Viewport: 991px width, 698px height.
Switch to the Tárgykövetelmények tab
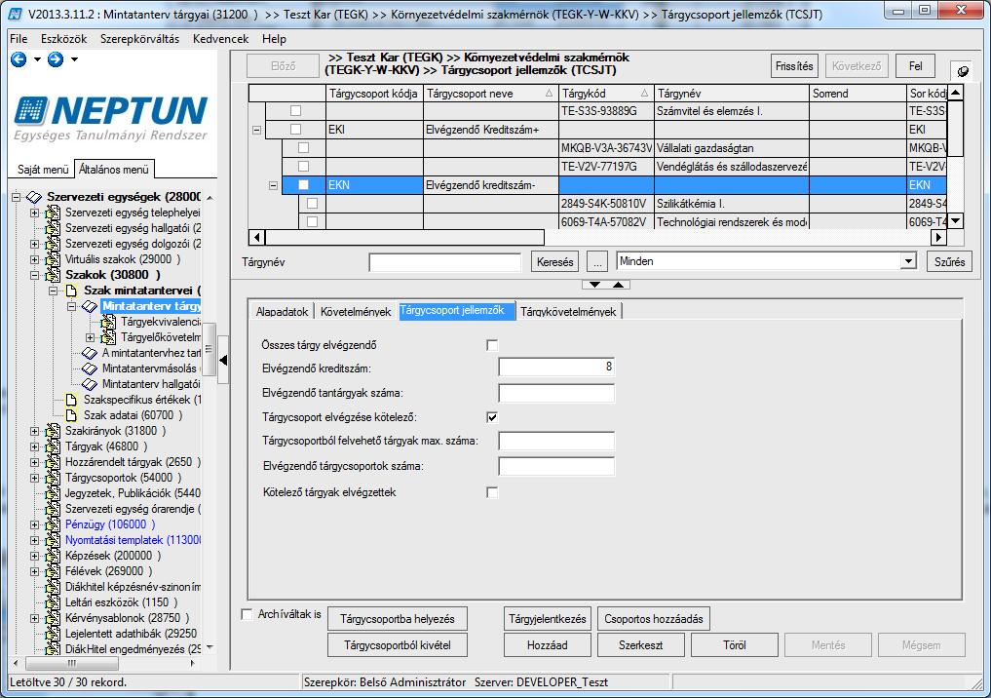(568, 312)
